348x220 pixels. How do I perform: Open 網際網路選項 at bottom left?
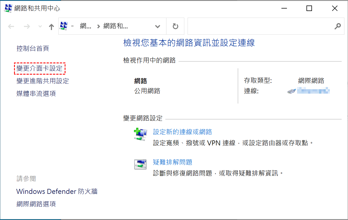36,204
